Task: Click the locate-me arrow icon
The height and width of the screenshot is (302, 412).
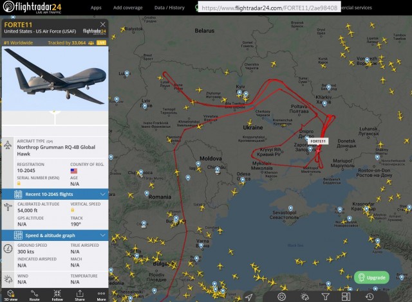Action: point(248,297)
